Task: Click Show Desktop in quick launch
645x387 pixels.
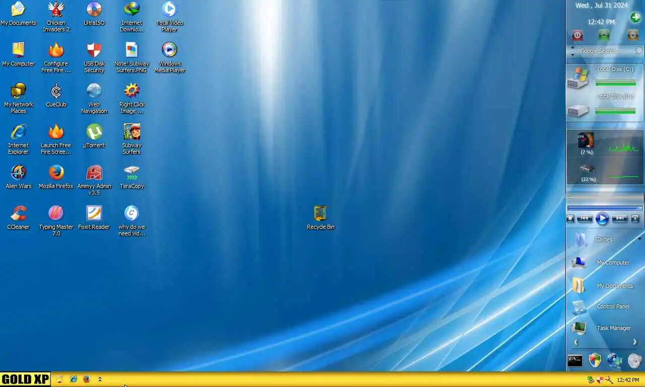Action: pos(59,379)
